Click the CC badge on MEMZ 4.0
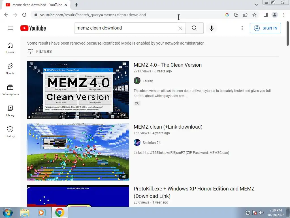The height and width of the screenshot is (218, 290). point(137,103)
